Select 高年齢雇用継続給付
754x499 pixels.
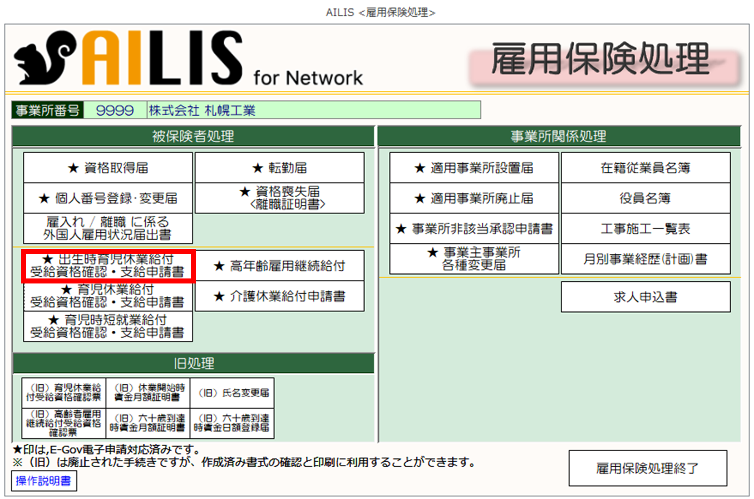(279, 266)
